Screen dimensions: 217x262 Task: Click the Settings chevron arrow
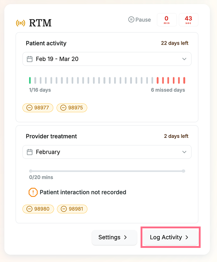[126, 237]
